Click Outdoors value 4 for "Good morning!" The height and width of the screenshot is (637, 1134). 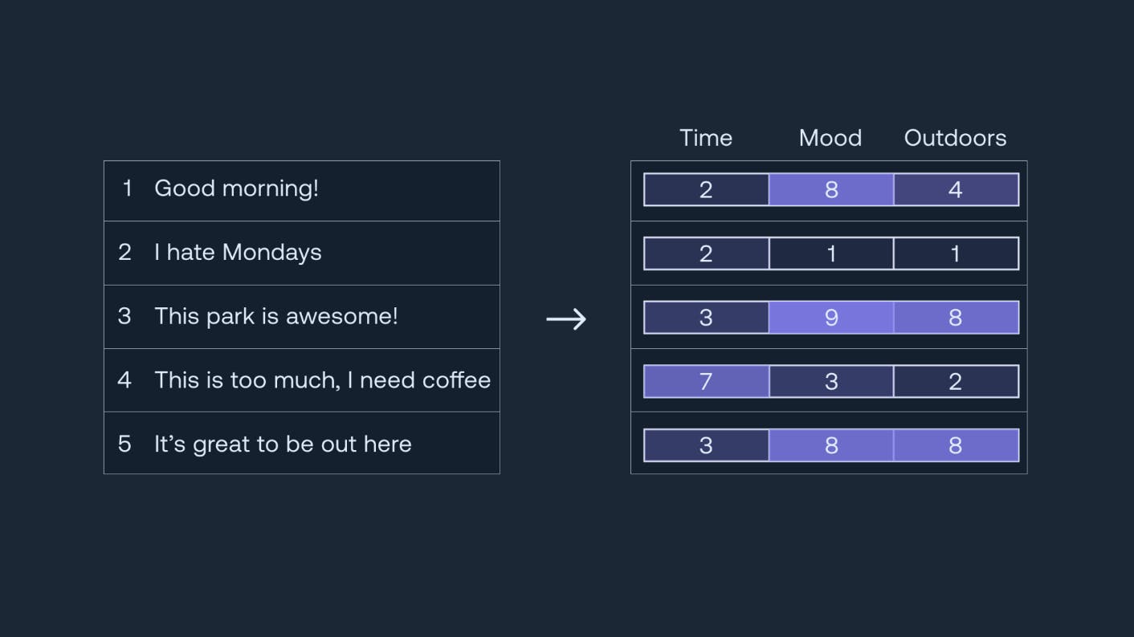[956, 190]
